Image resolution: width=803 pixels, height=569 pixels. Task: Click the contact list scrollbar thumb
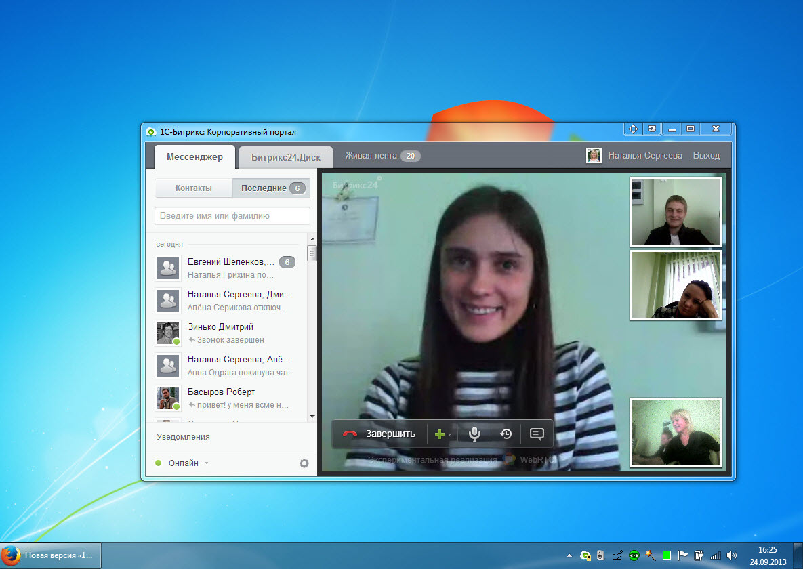(311, 253)
